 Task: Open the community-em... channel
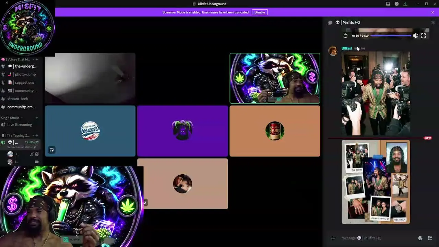tap(22, 107)
